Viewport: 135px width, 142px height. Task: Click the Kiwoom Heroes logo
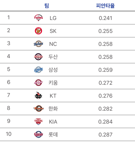click(x=38, y=83)
